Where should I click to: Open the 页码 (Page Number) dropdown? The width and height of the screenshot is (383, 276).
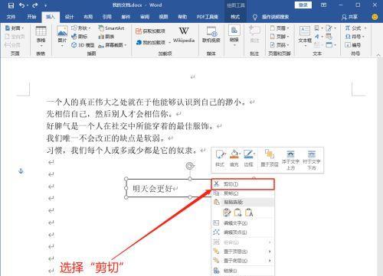pos(280,45)
